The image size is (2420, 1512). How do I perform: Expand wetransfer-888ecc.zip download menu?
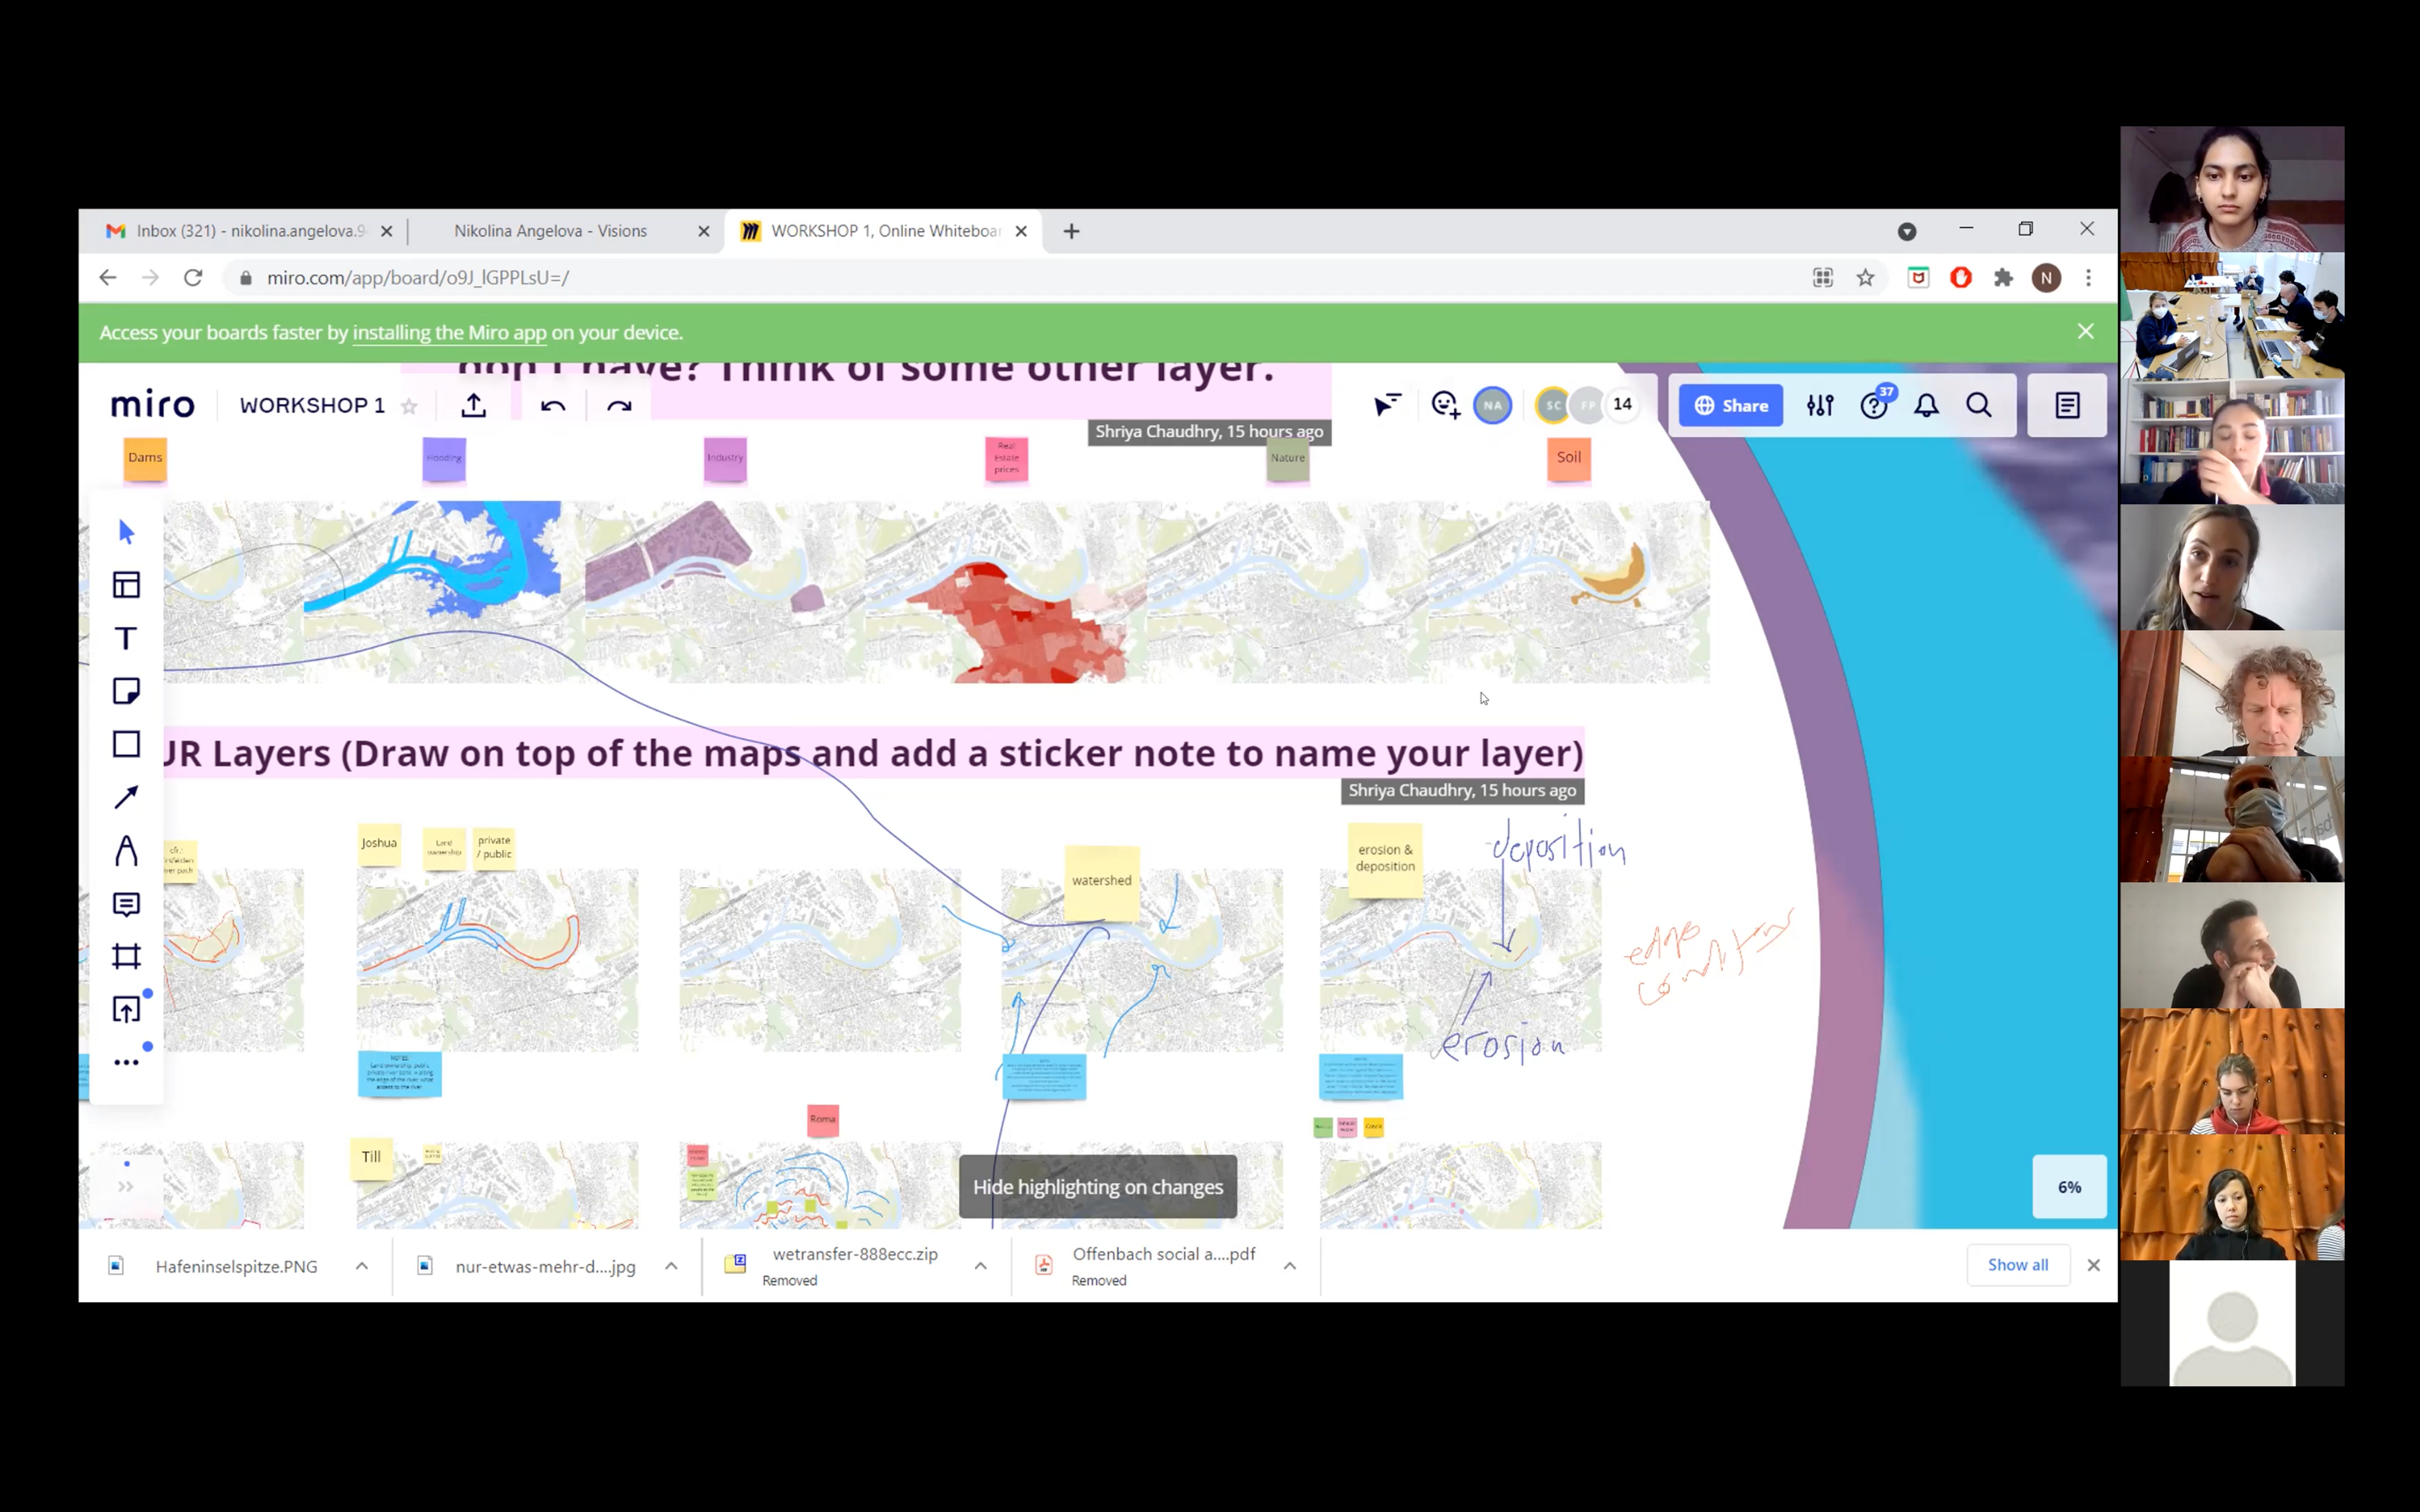pos(981,1266)
